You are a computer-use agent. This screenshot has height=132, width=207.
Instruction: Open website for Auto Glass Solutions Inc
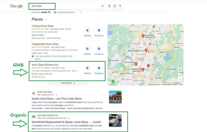click(87, 68)
